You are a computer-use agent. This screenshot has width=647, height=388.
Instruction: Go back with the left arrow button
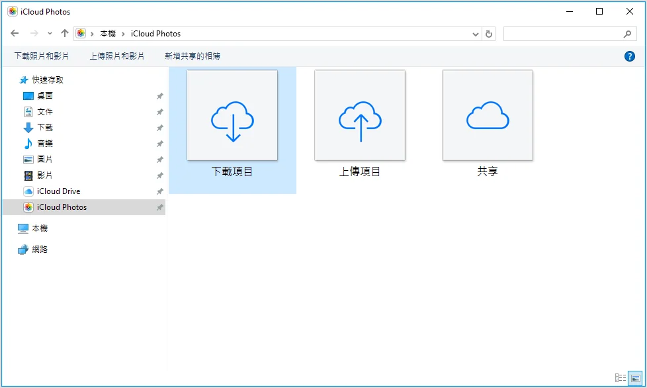[x=15, y=33]
